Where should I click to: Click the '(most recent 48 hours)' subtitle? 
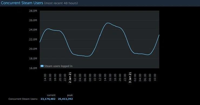(x=61, y=3)
